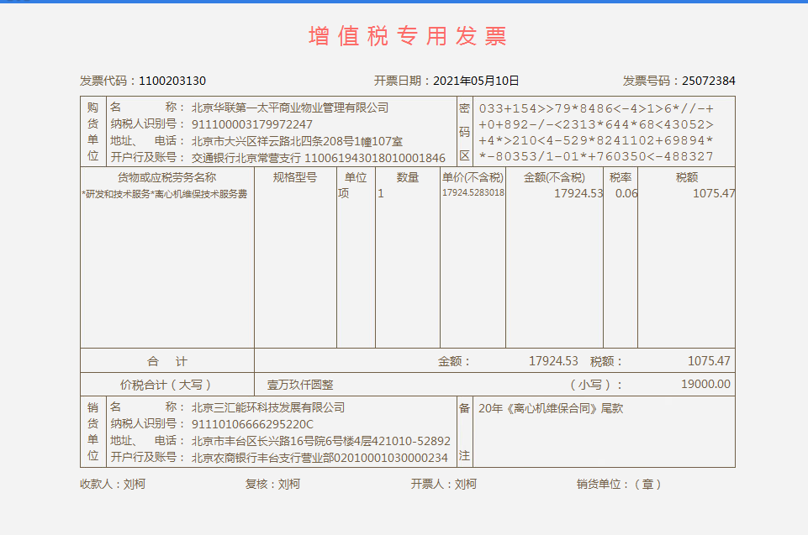Viewport: 808px width, 535px height.
Task: Click payee 收款人：刘柯
Action: 113,484
